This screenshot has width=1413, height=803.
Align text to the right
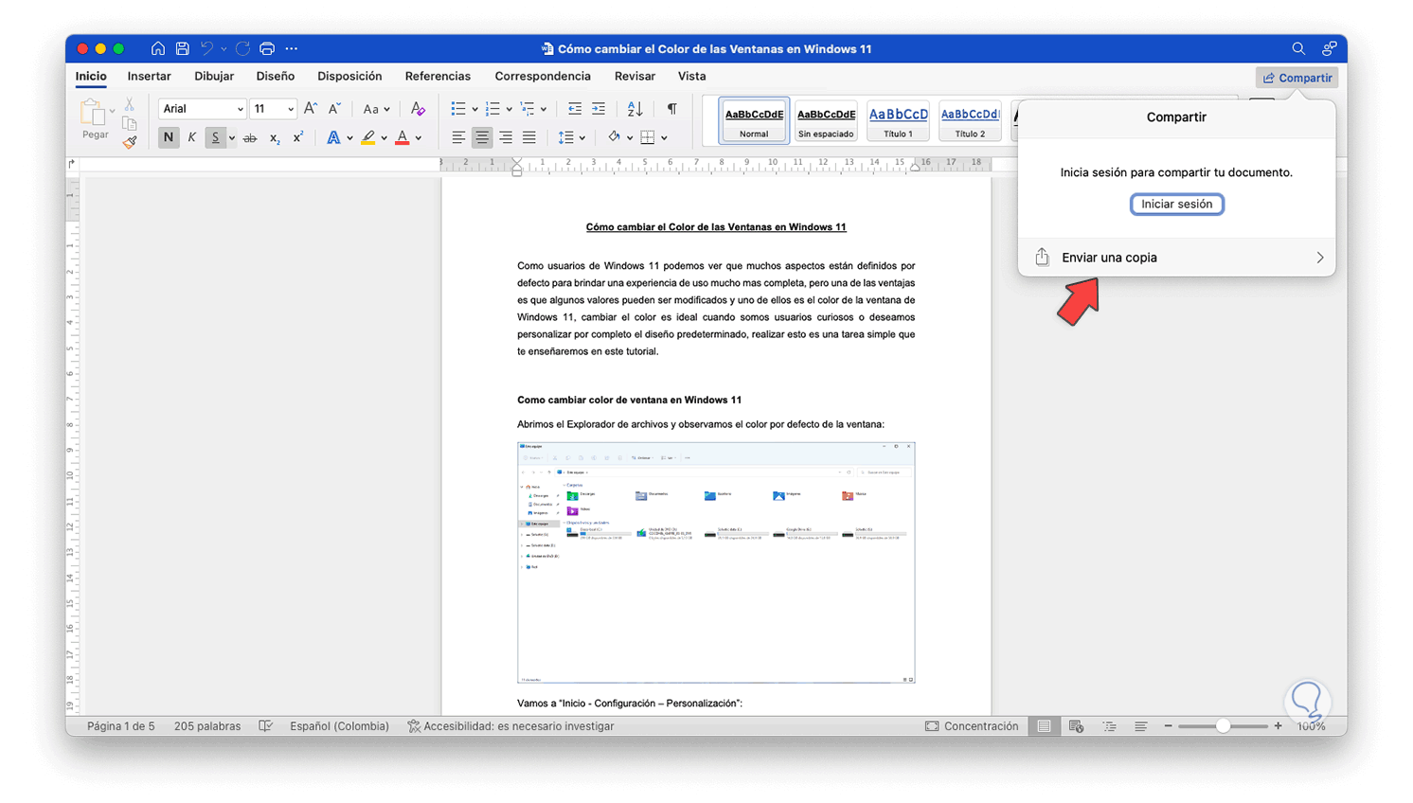(506, 138)
